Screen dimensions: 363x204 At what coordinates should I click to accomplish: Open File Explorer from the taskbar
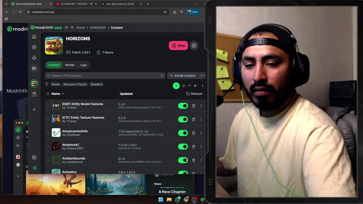[x=169, y=199]
